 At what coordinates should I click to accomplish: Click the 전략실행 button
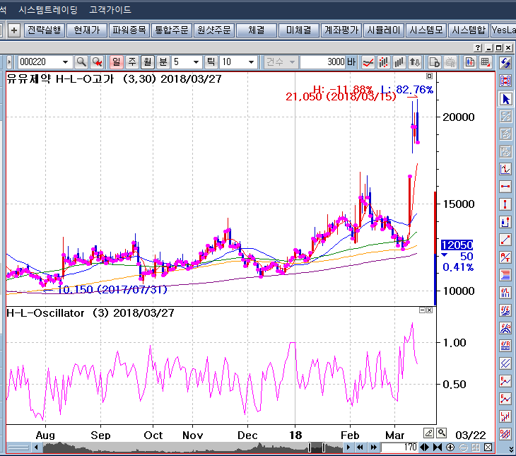tap(45, 30)
